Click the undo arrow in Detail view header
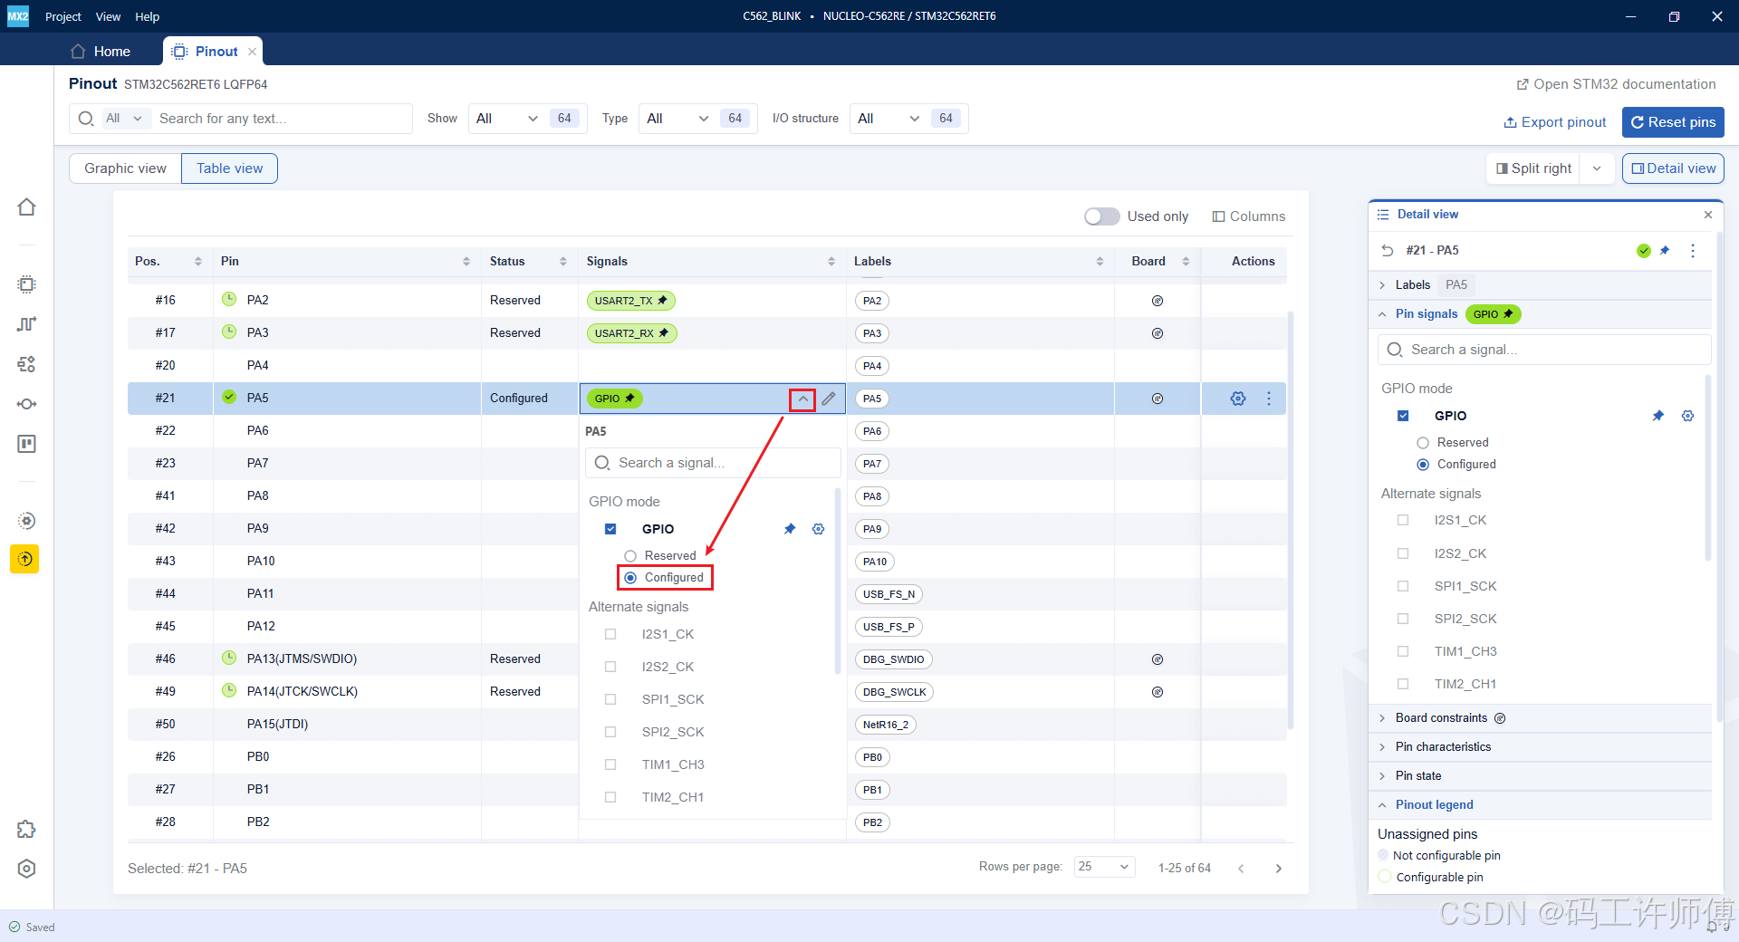Image resolution: width=1739 pixels, height=942 pixels. [x=1387, y=251]
